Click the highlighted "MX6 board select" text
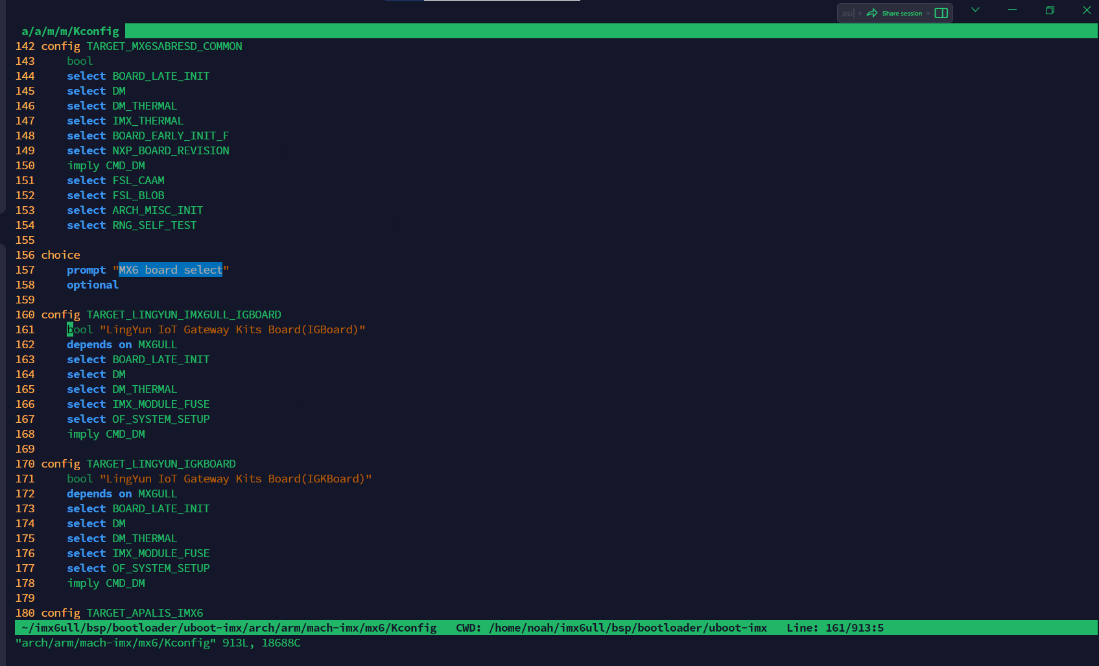Viewport: 1099px width, 666px height. (171, 270)
